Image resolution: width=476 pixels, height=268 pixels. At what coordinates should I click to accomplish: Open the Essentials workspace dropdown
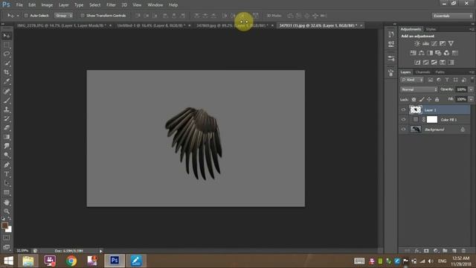click(452, 16)
